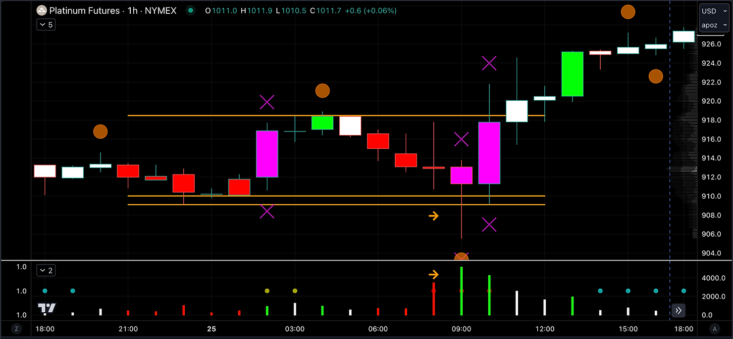Click the orange arrow above the red volume spike
Screen dimensions: 733x339
coord(434,274)
